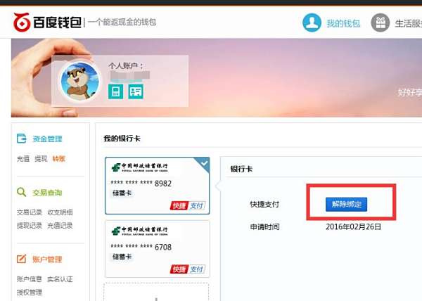Click the 百度钱包 title text
Image resolution: width=422 pixels, height=301 pixels.
(58, 22)
